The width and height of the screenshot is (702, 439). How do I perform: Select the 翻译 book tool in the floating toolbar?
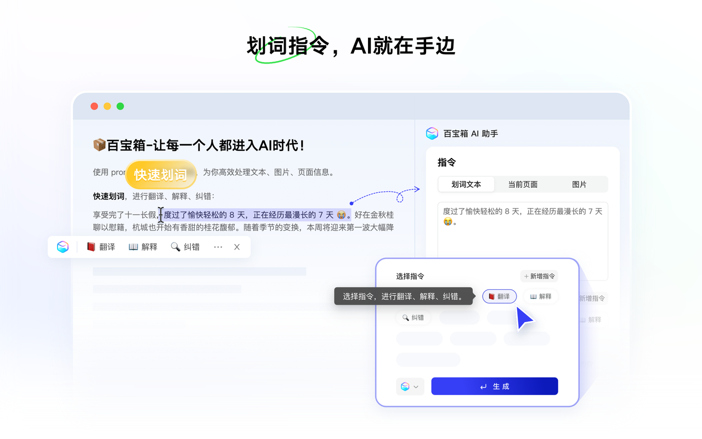pos(101,247)
